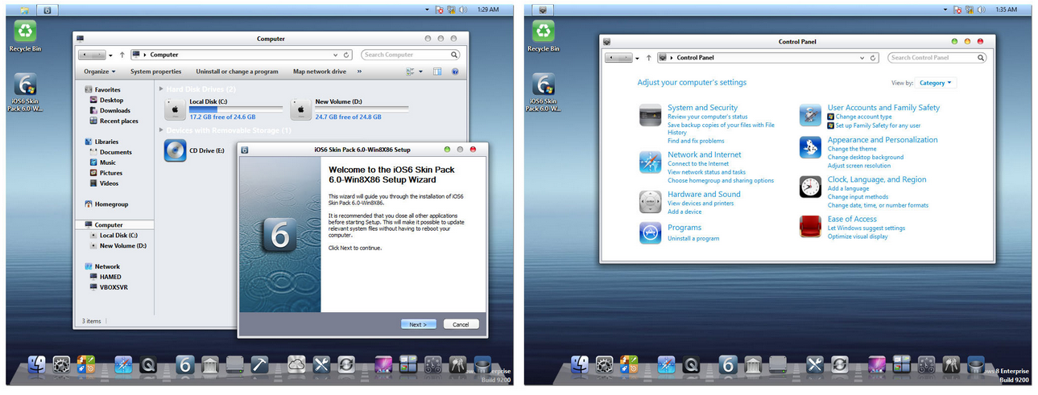Screen dimensions: 1038x395
Task: Open wrench-and-screwdriver utilities icon in left dock
Action: point(320,365)
